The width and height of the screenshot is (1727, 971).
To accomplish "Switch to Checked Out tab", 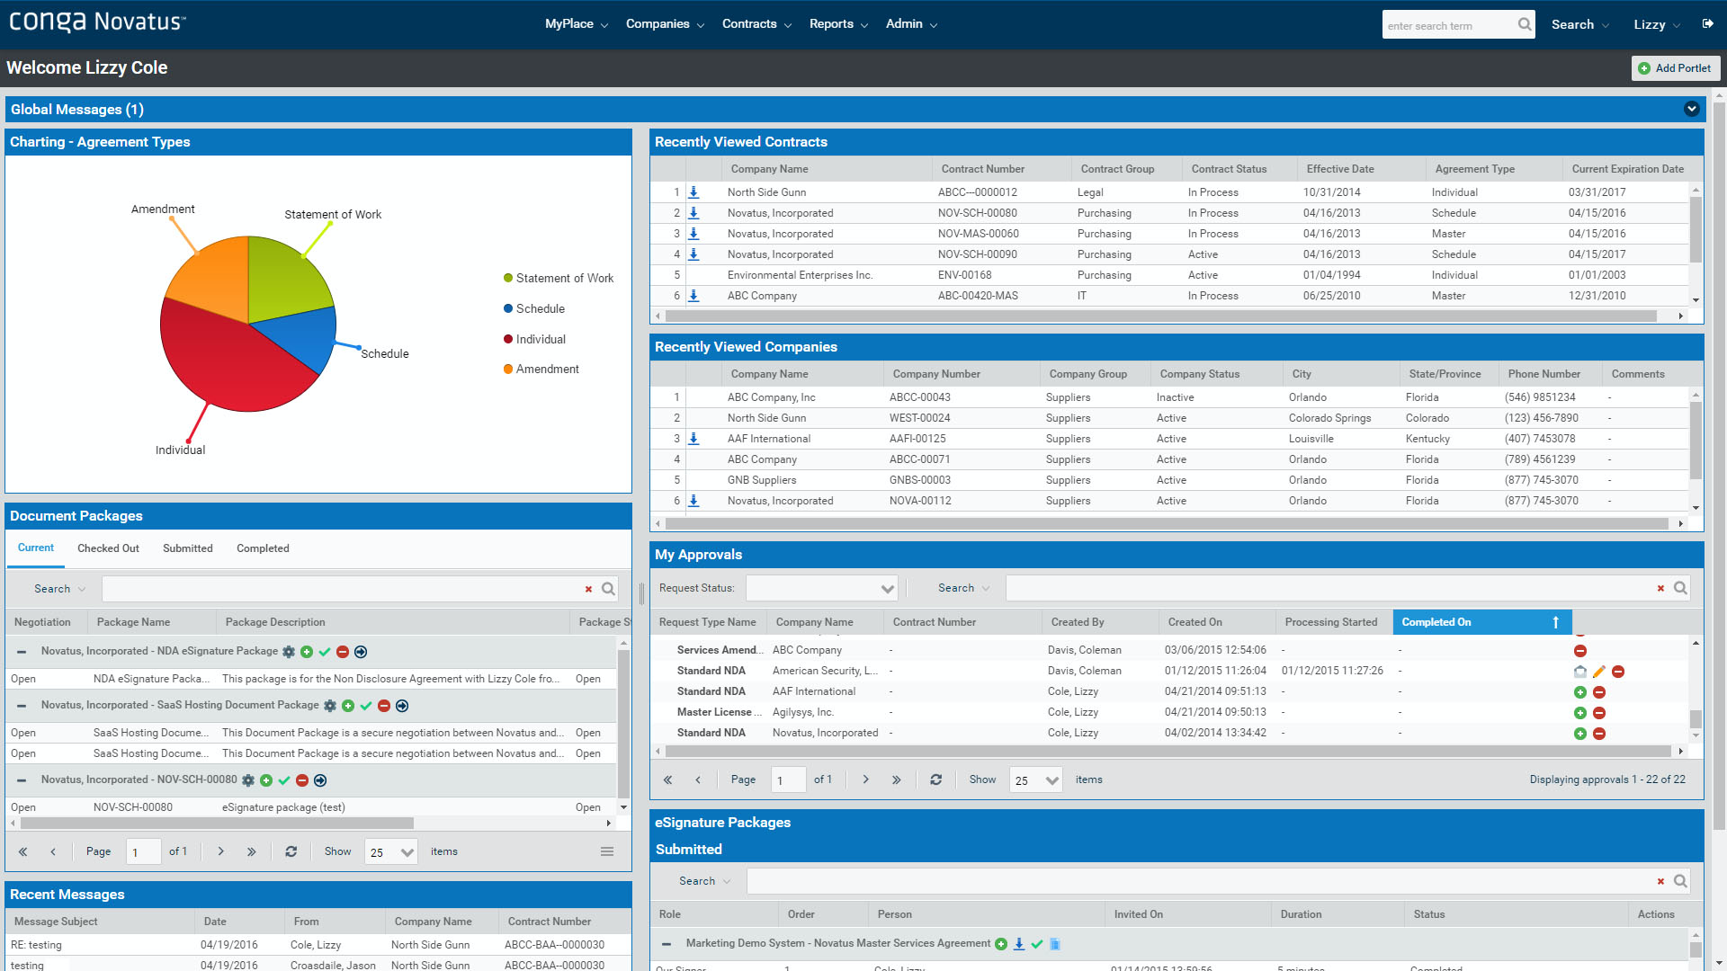I will [108, 548].
